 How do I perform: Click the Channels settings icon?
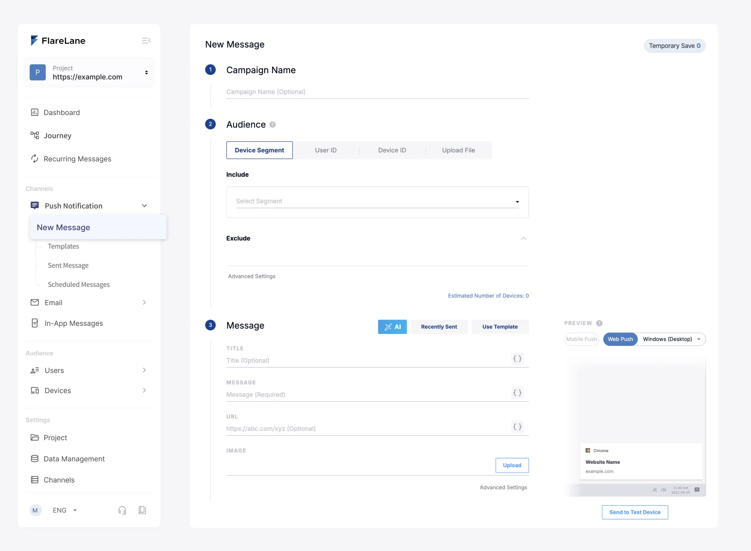click(34, 480)
